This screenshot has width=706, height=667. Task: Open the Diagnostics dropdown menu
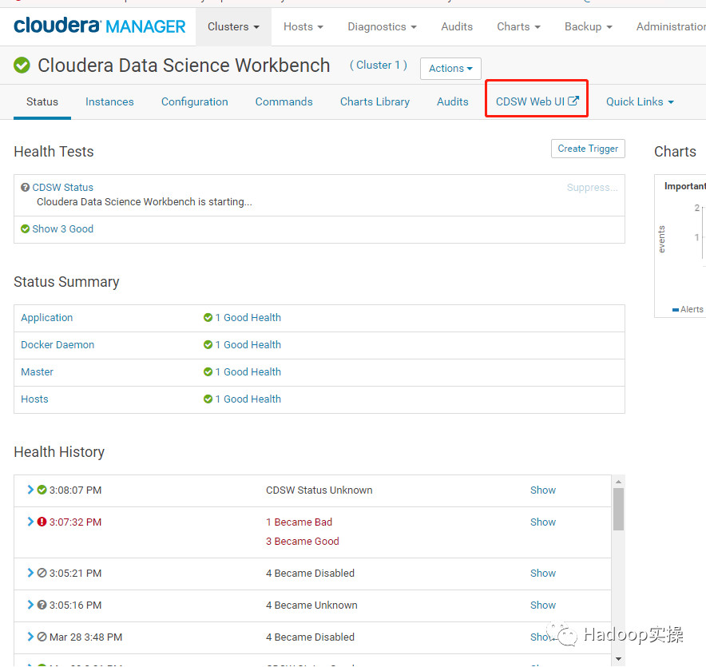[x=382, y=26]
